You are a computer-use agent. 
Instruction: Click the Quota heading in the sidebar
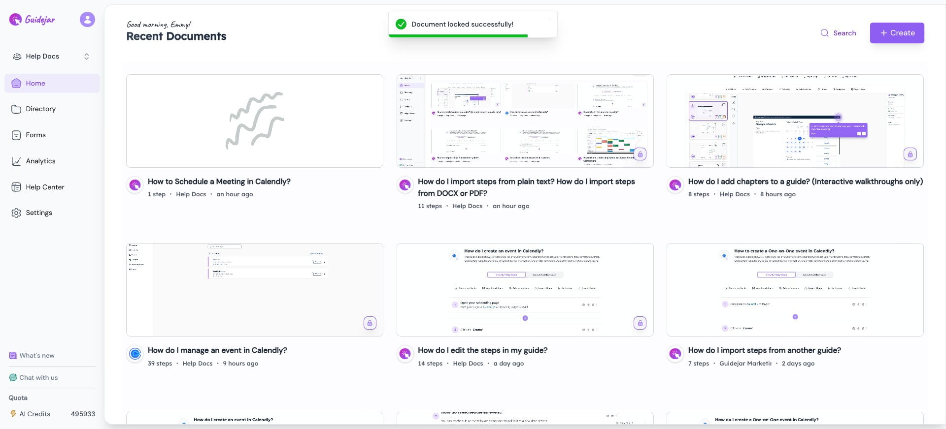pyautogui.click(x=18, y=398)
